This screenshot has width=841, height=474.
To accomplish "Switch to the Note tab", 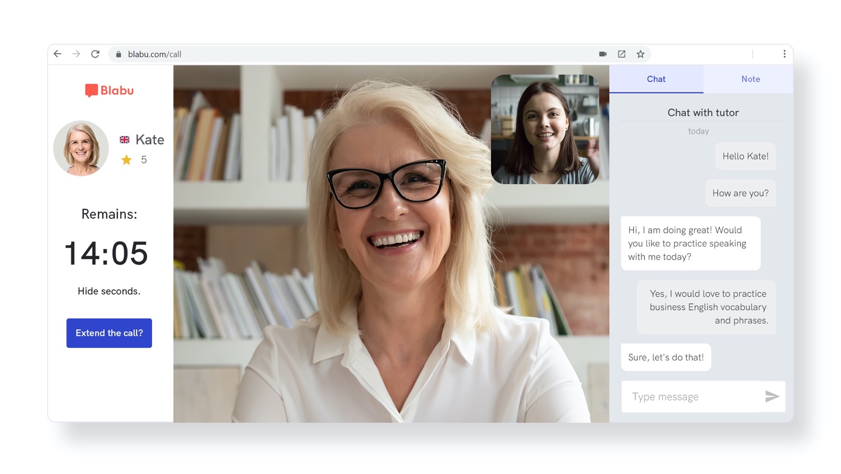I will [750, 79].
